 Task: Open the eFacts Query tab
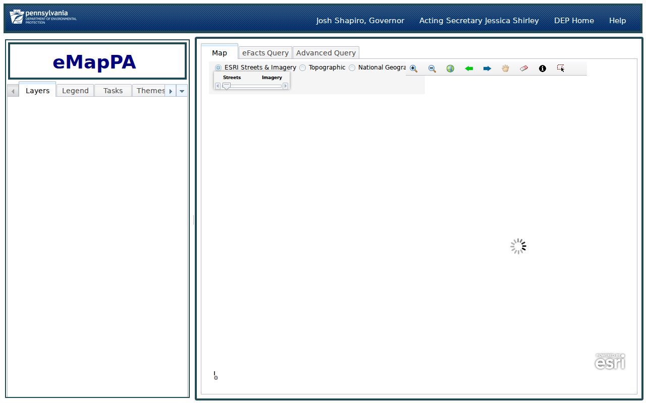coord(265,52)
